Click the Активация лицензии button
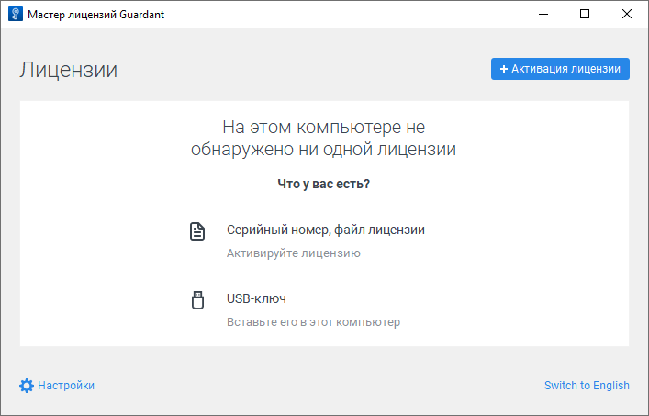This screenshot has width=649, height=416. 560,69
